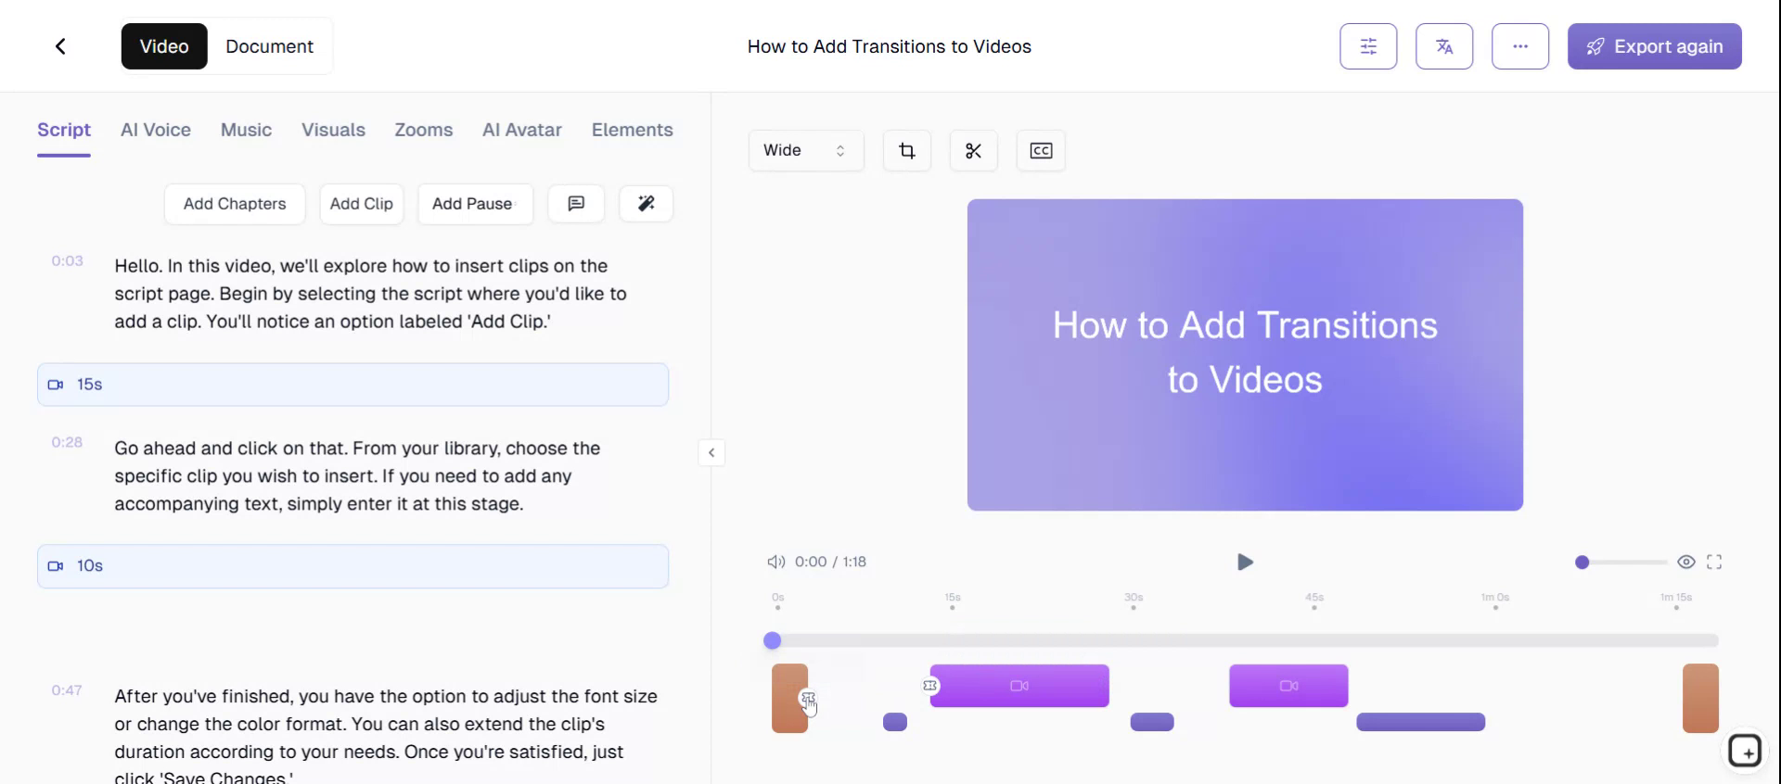Viewport: 1781px width, 784px height.
Task: Click the 45s timeline ruler marker
Action: [x=1314, y=601]
